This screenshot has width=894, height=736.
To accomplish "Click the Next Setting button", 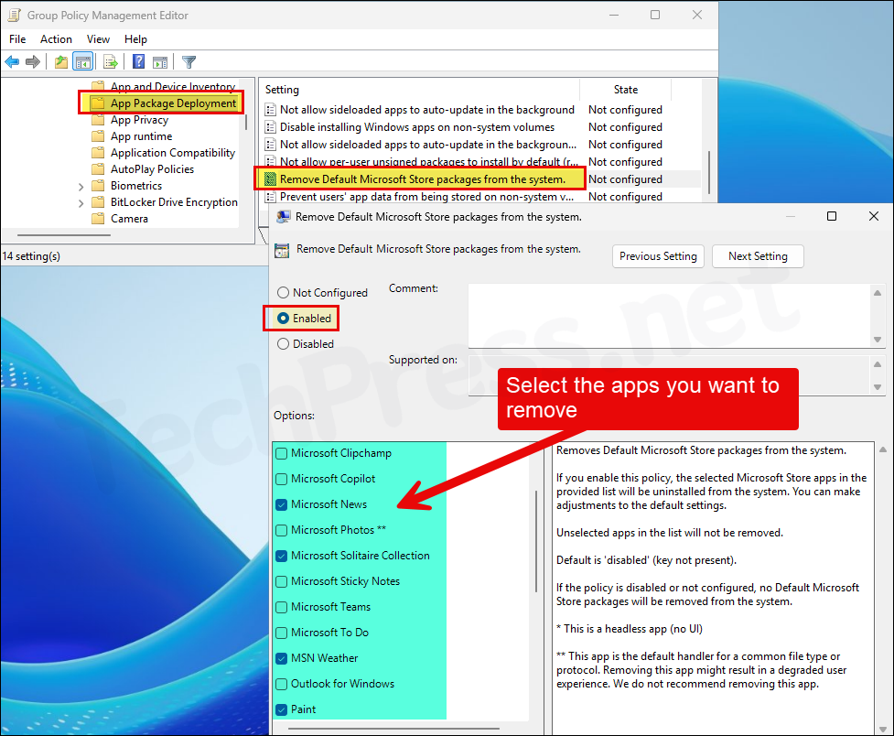I will click(758, 256).
